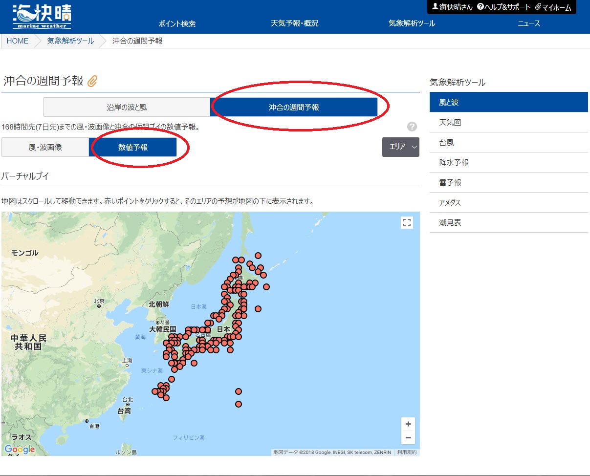
Task: Click the paperclip icon beside 沖合の週間予報 heading
Action: tap(92, 81)
